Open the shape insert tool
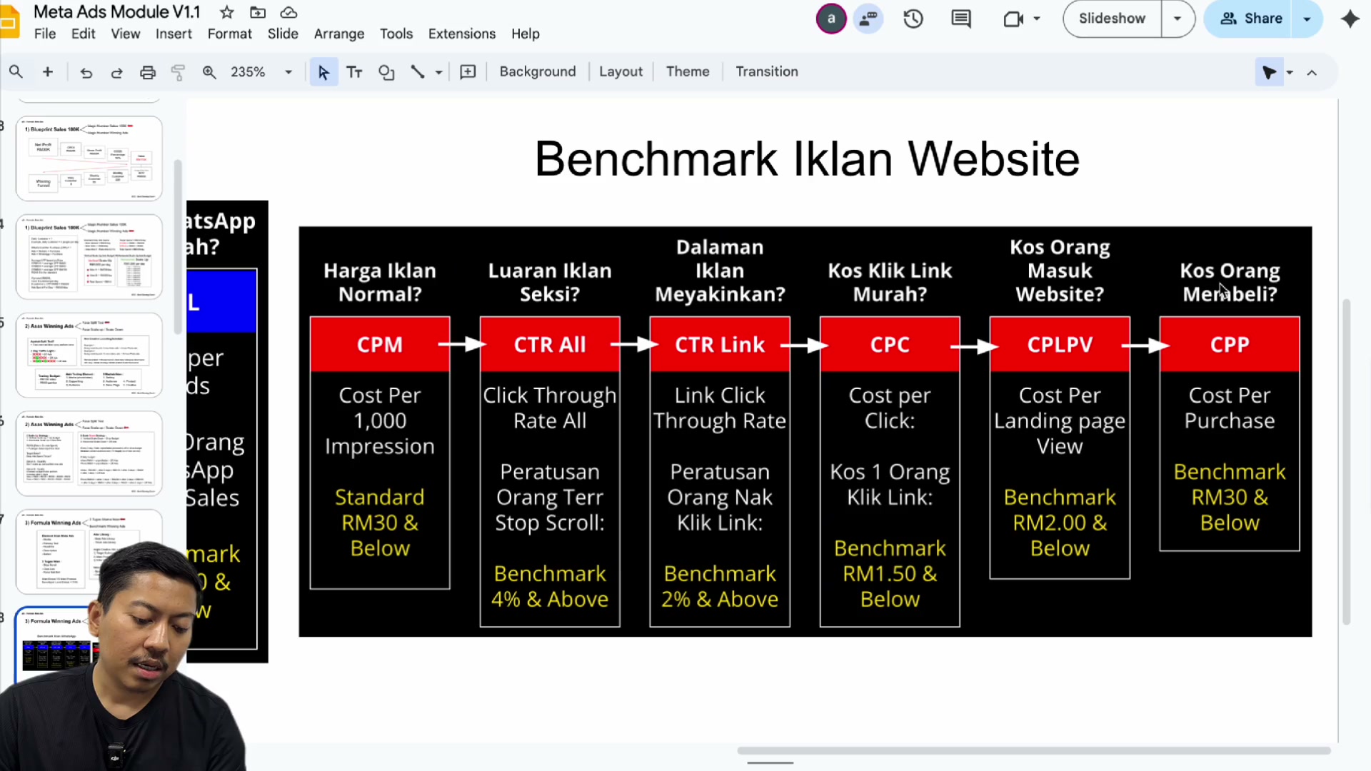 [x=386, y=72]
